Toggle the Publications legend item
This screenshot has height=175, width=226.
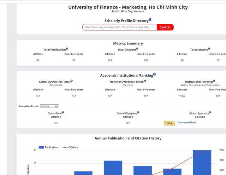coord(49,147)
